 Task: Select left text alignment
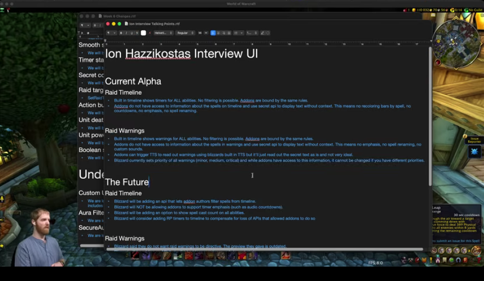click(213, 33)
